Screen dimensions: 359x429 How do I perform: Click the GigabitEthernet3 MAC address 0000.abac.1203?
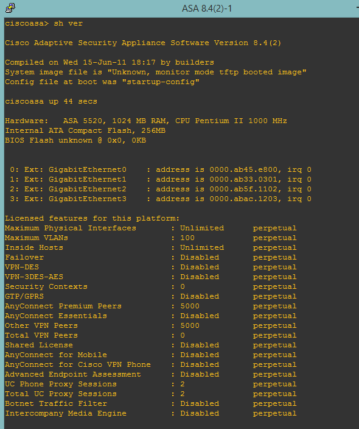[x=243, y=199]
